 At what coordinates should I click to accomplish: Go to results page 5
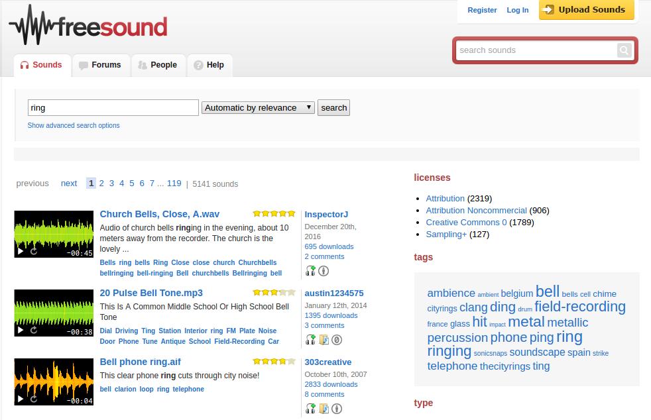(132, 184)
